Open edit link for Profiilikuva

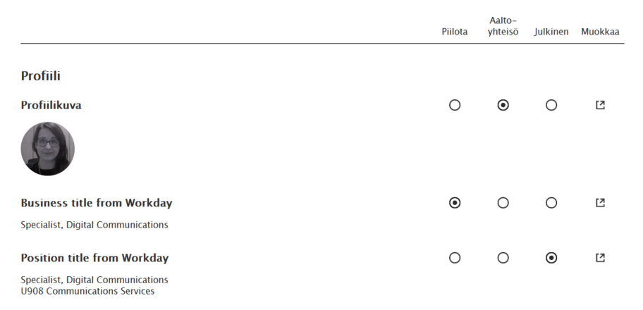point(600,105)
